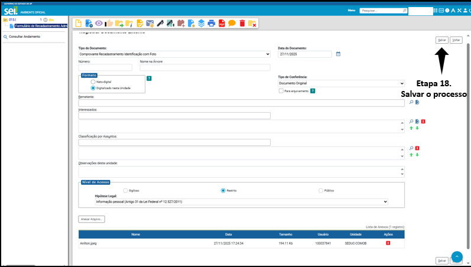The height and width of the screenshot is (267, 471).
Task: Click the print document printer icon
Action: click(x=212, y=24)
